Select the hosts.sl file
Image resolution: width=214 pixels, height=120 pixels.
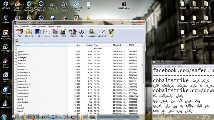(78, 108)
